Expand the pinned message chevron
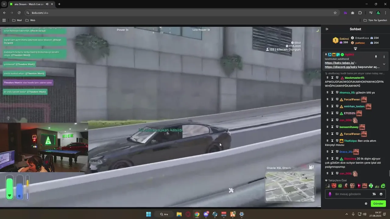Screen dimensions: 390x219 coord(384,64)
